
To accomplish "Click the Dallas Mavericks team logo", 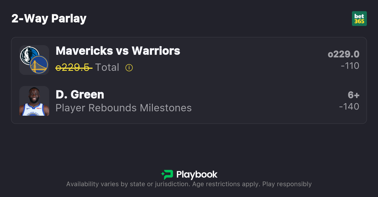I will point(28,54).
